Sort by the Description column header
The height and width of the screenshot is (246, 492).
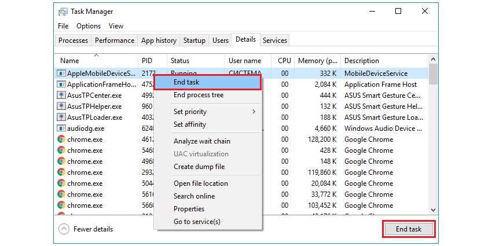point(384,61)
